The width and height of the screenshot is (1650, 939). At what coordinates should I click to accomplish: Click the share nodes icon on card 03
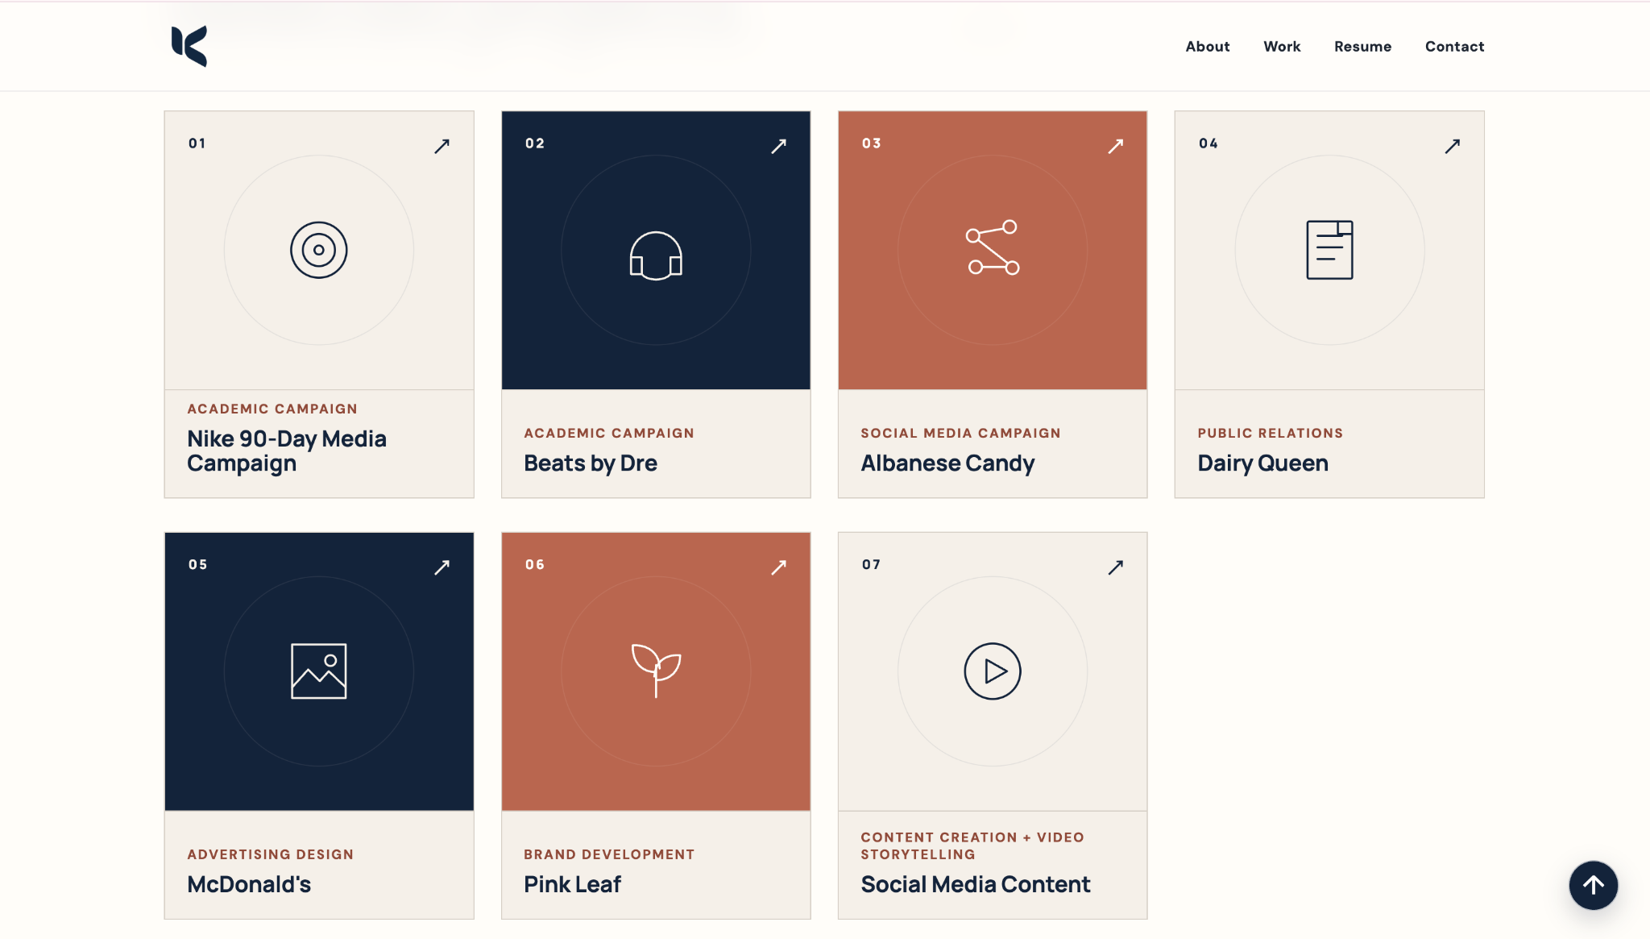(993, 247)
